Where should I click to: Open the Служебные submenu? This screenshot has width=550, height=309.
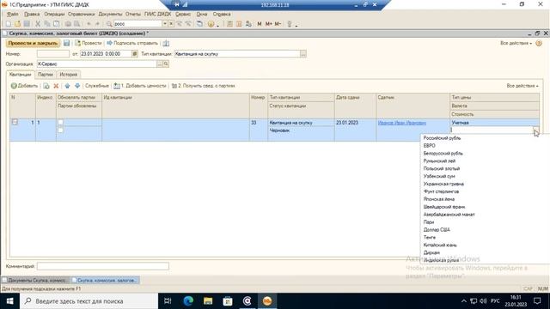click(97, 86)
